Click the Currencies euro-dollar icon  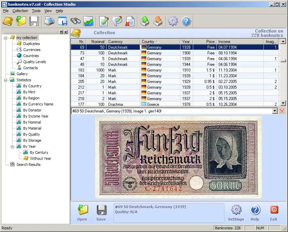[x=19, y=50]
